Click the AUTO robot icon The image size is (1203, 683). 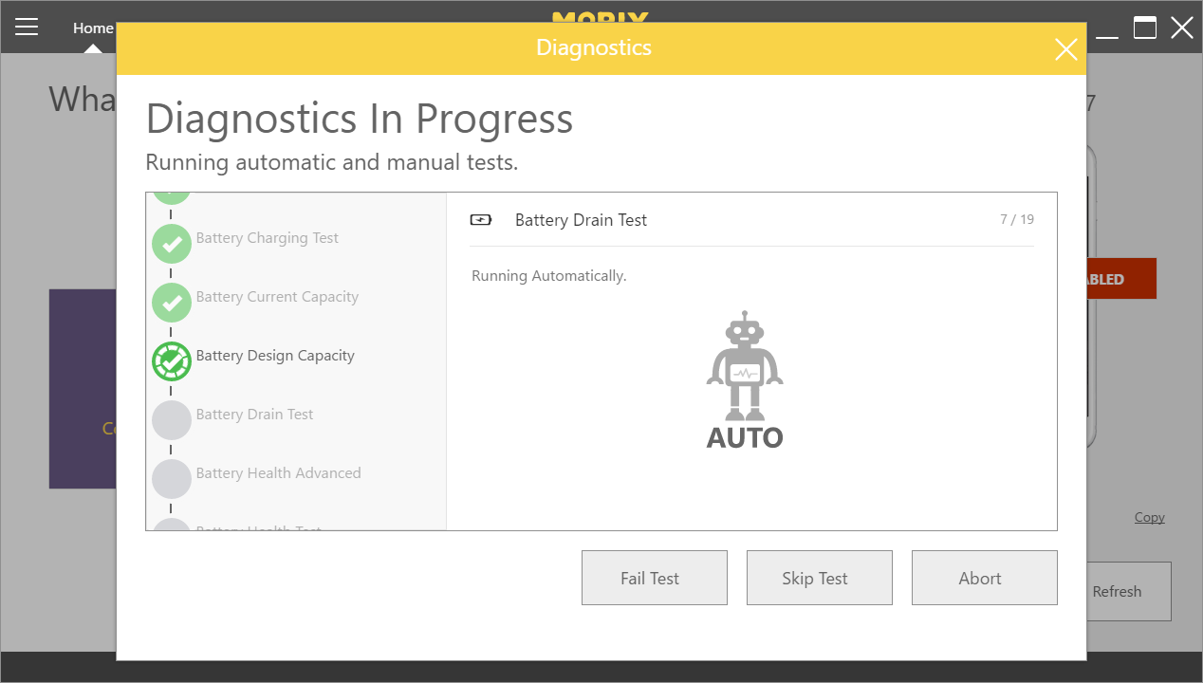745,379
